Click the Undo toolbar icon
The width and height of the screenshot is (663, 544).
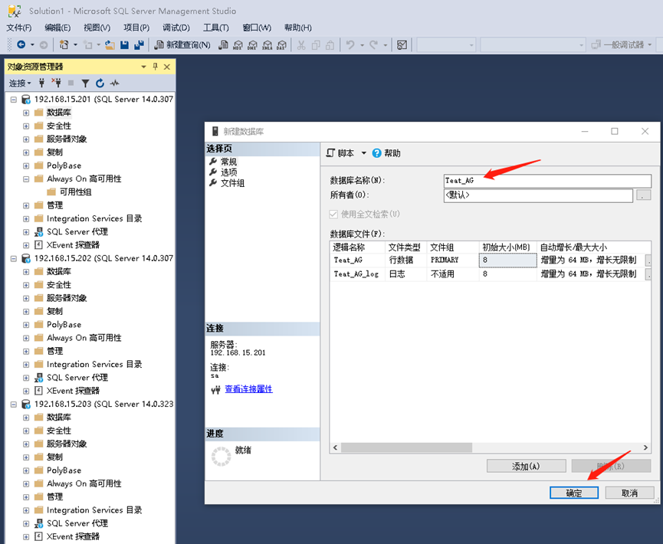(350, 44)
